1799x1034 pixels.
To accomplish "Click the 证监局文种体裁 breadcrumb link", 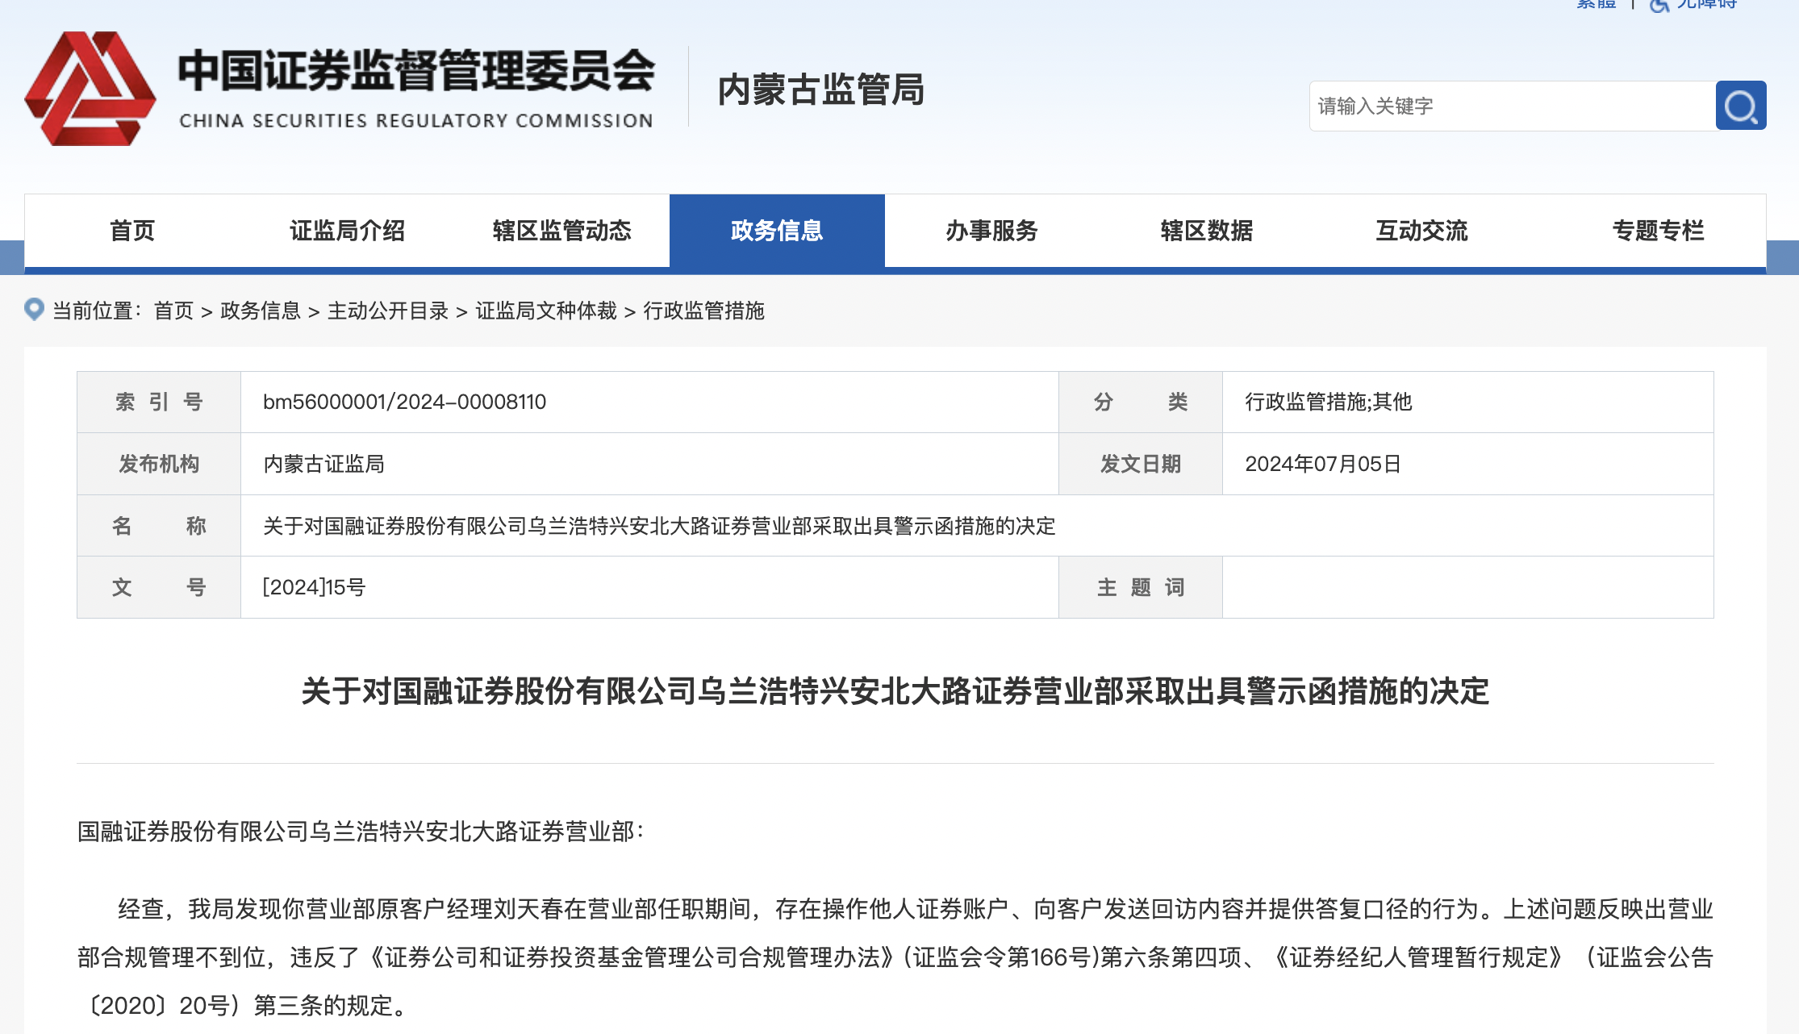I will pyautogui.click(x=546, y=311).
